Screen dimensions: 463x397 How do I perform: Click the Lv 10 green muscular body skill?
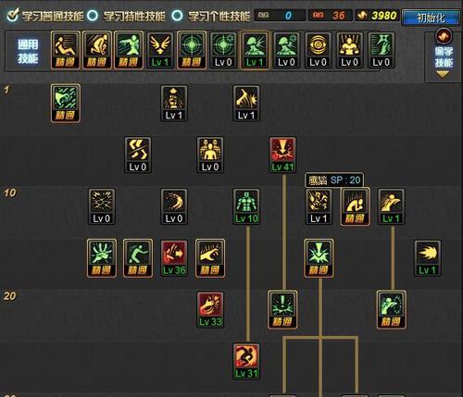[246, 206]
